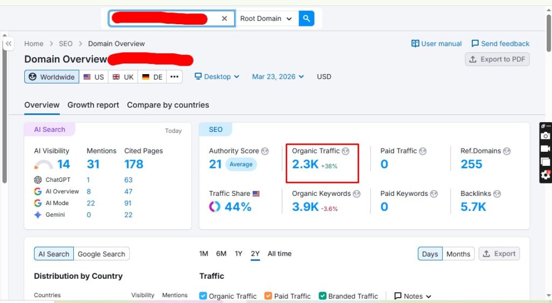Click AI Visibility score 14
The image size is (552, 303).
tap(64, 164)
